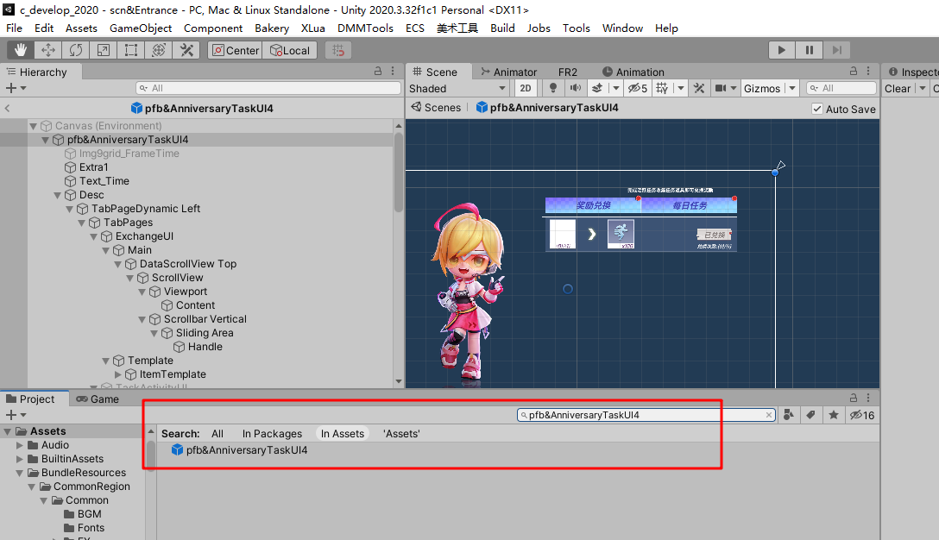The height and width of the screenshot is (540, 939).
Task: Collapse pfb&AnniversaryTaskUI4 root in Hierarchy
Action: (46, 140)
